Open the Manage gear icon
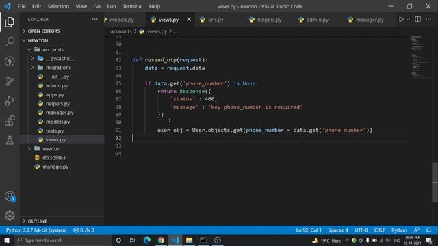Viewport: 438px width, 246px height. click(10, 215)
